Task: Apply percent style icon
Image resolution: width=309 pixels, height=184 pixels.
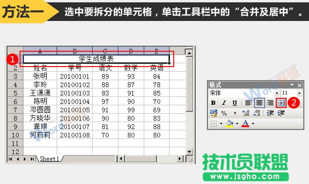Action: (x=224, y=113)
